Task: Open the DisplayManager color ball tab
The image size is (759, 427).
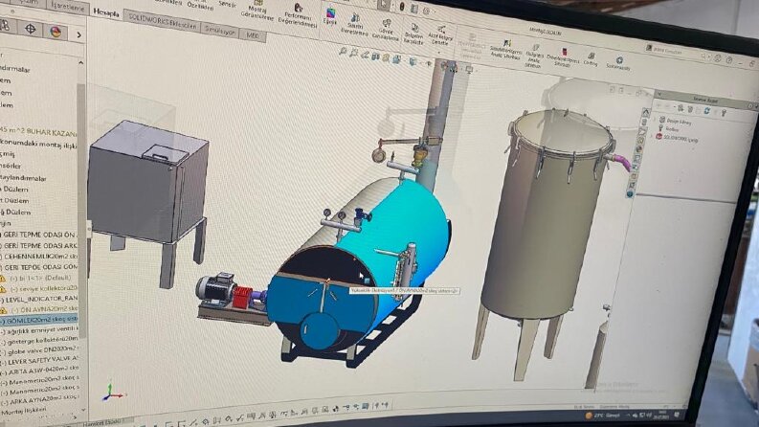Action: [x=56, y=32]
